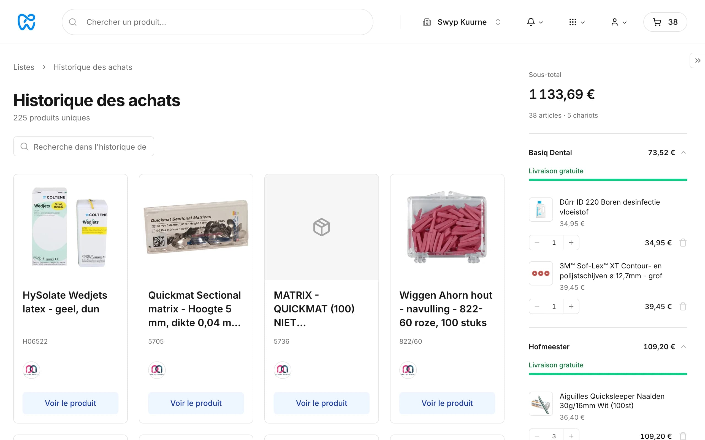Decrease quantity of Aiguilles Quicksleeper

tap(537, 436)
